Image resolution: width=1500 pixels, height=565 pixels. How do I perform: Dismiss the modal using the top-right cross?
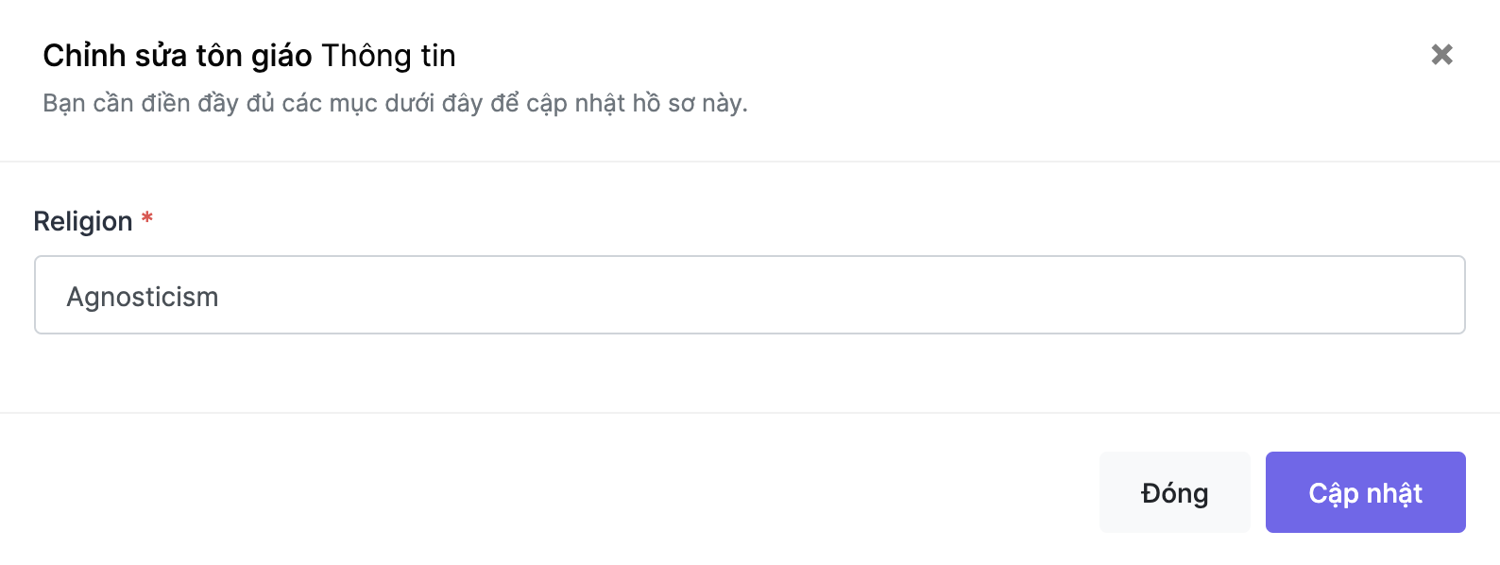(x=1441, y=55)
